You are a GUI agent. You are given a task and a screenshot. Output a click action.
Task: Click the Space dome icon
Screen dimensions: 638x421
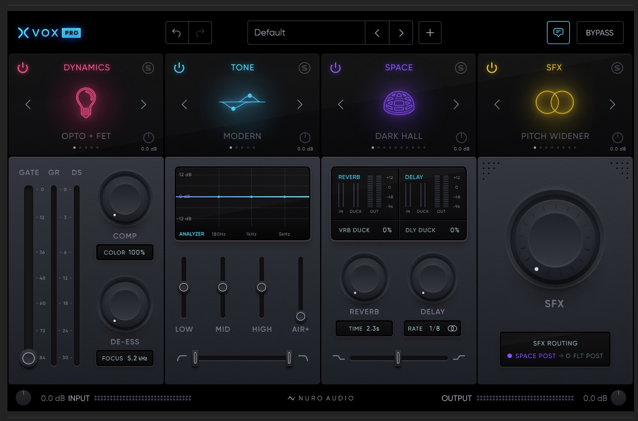399,102
